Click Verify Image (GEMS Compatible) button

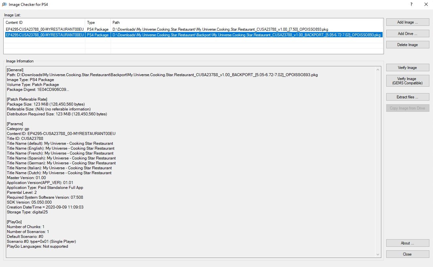click(x=407, y=81)
